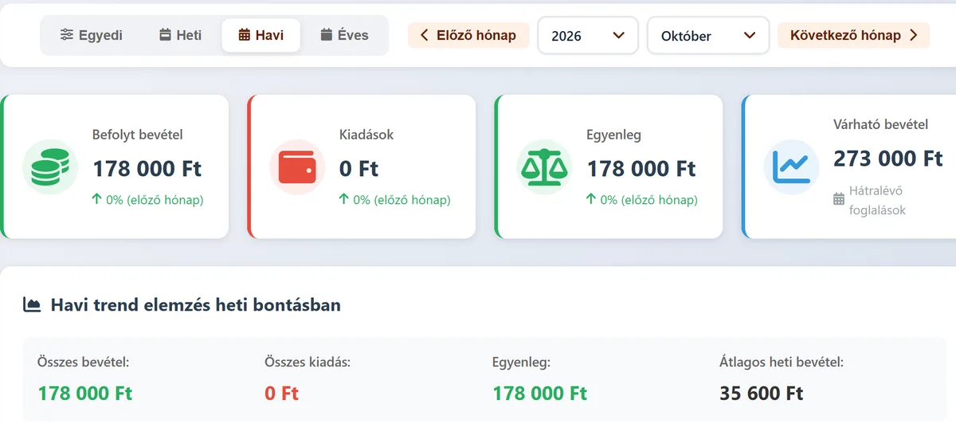956x427 pixels.
Task: Click the Várható bevétel card title
Action: [x=881, y=124]
